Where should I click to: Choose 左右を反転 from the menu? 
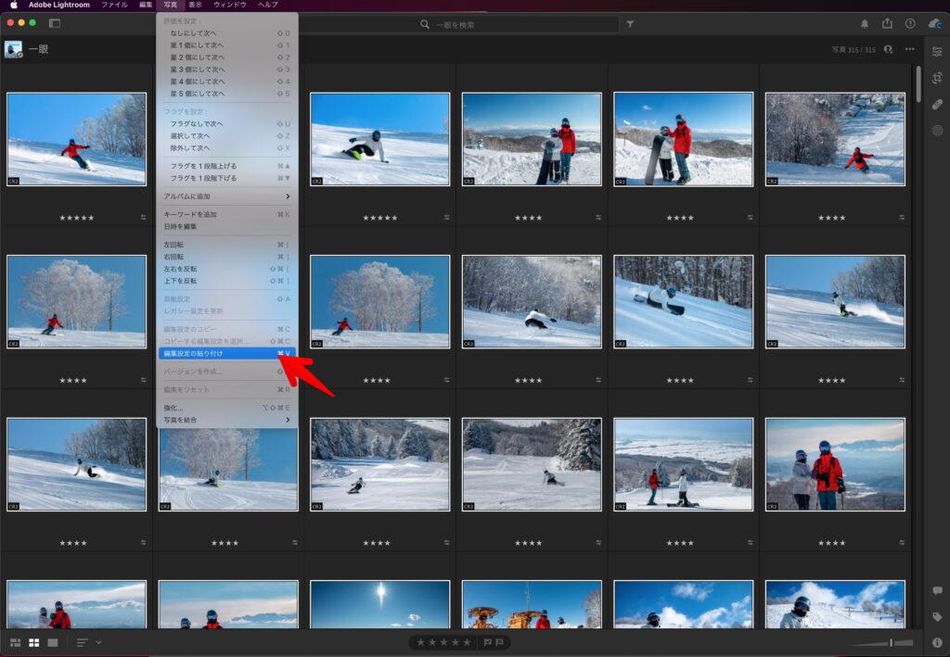(226, 270)
